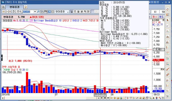This screenshot has height=101, width=172.
Task: Click the plus zoom-in icon in bottom toolbar
Action: pos(115,98)
